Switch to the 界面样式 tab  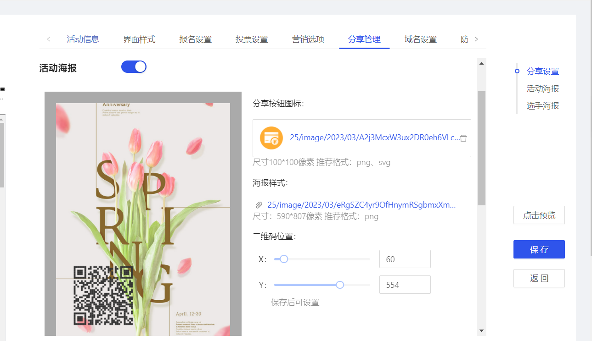click(x=139, y=39)
